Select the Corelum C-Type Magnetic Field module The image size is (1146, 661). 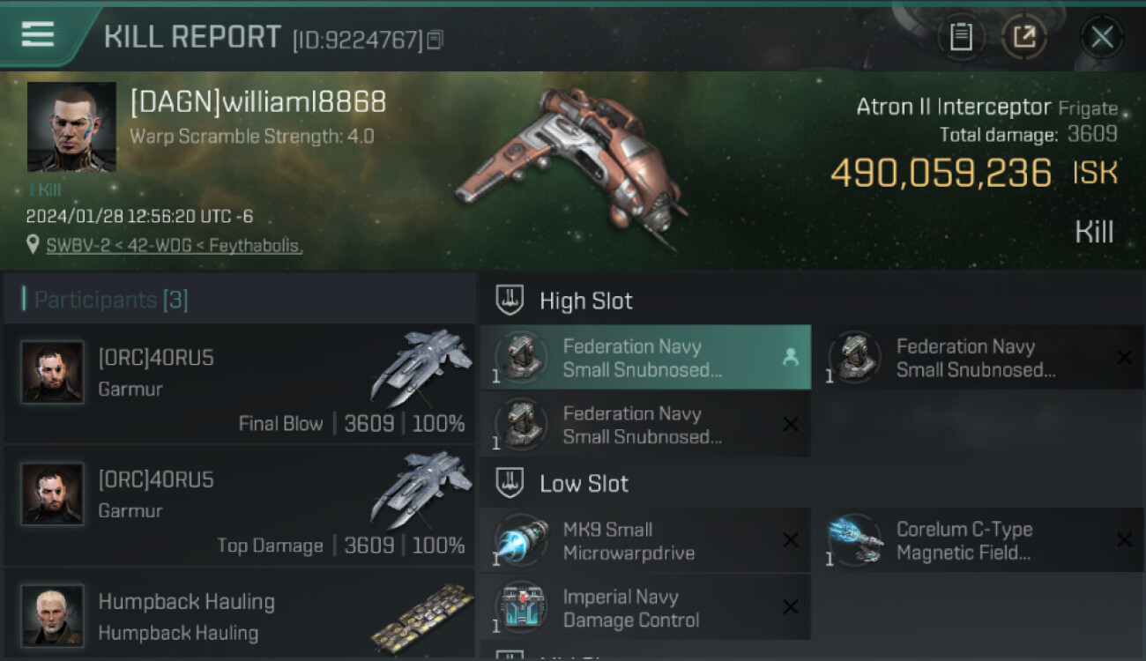coord(979,540)
